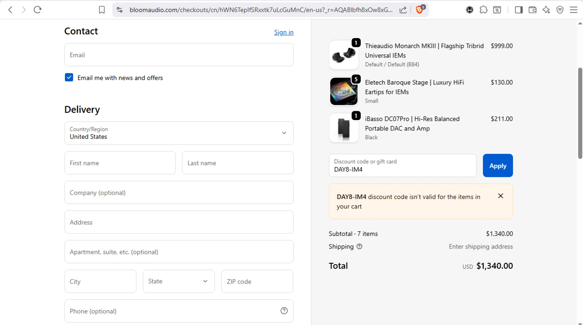Image resolution: width=583 pixels, height=325 pixels.
Task: Focus the Last name field
Action: coord(237,163)
